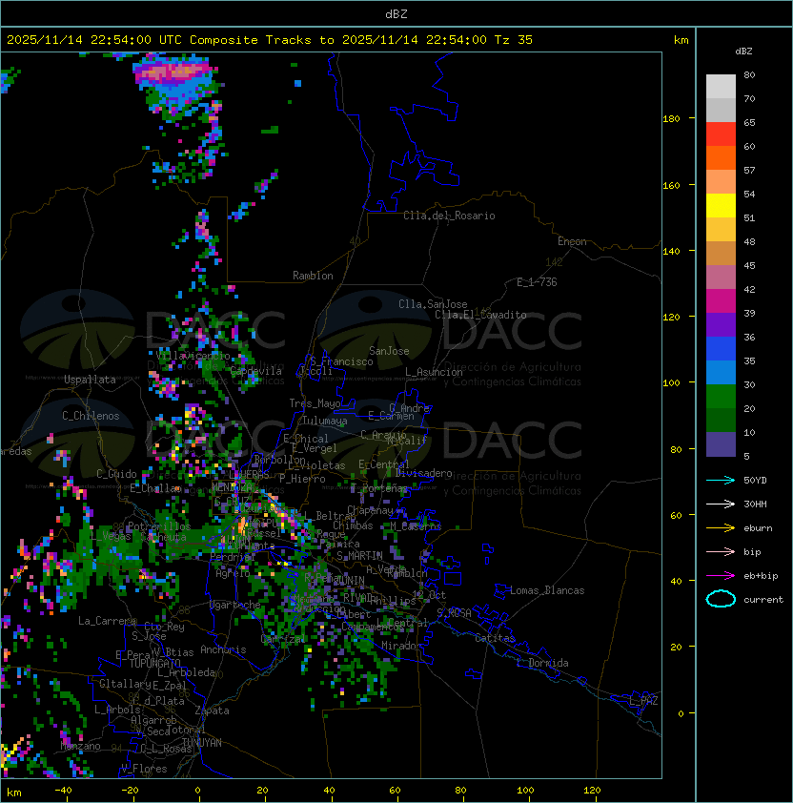Viewport: 793px width, 803px height.
Task: Select the blue swatch above the 35 dBZ mark
Action: (721, 349)
